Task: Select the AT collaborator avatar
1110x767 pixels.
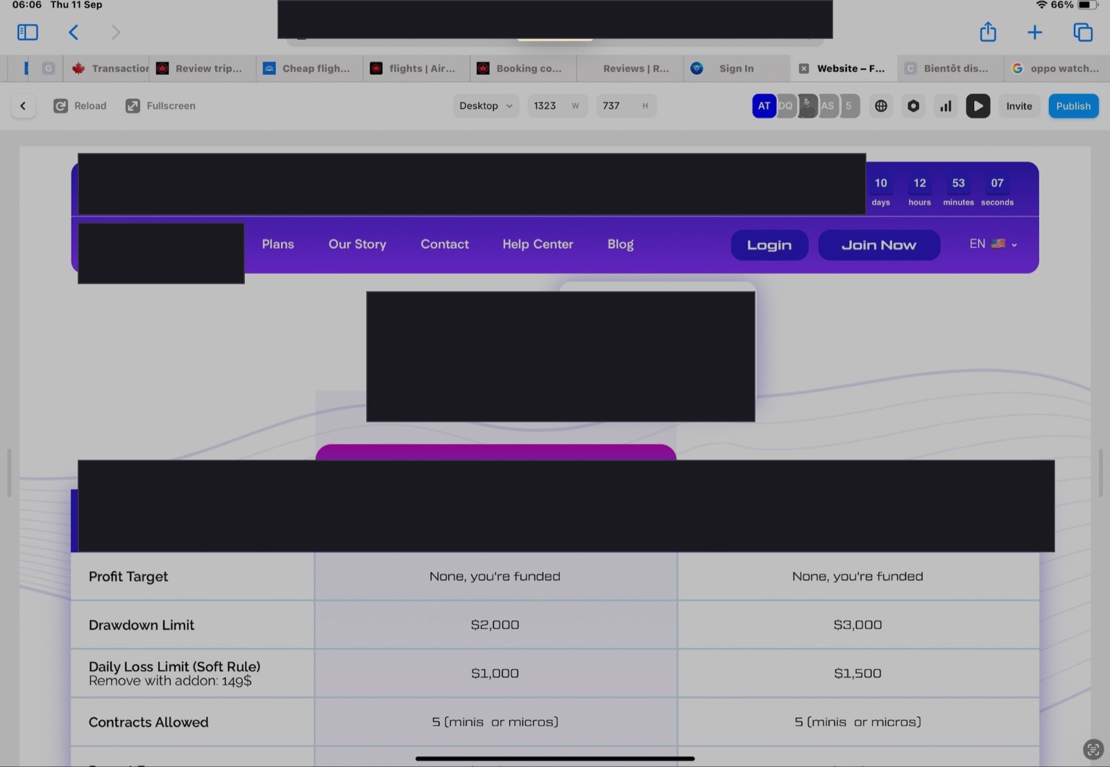Action: coord(764,106)
